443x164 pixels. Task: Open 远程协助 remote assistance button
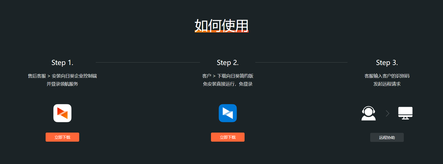[387, 137]
